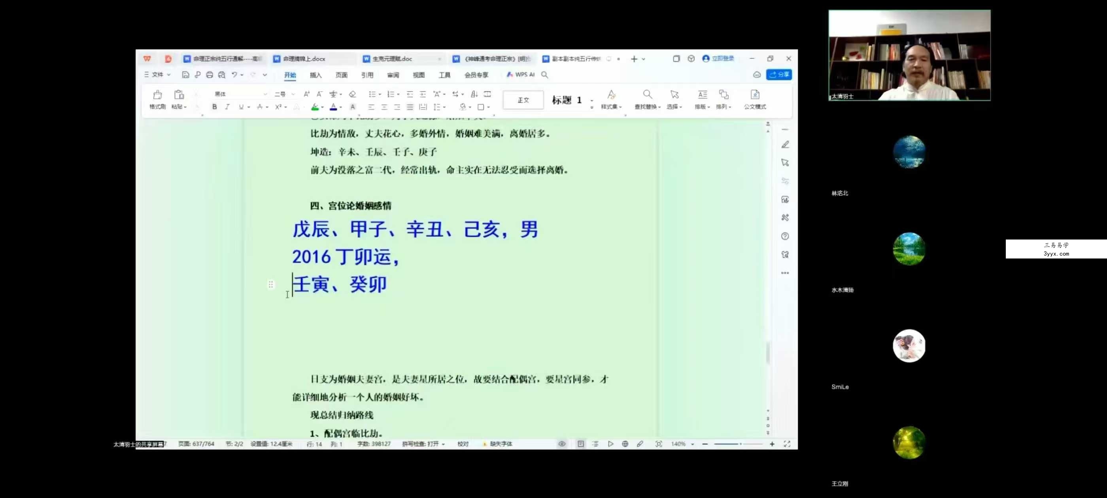Screen dimensions: 1107x498
Task: Click the 公文模式 button
Action: pyautogui.click(x=755, y=99)
